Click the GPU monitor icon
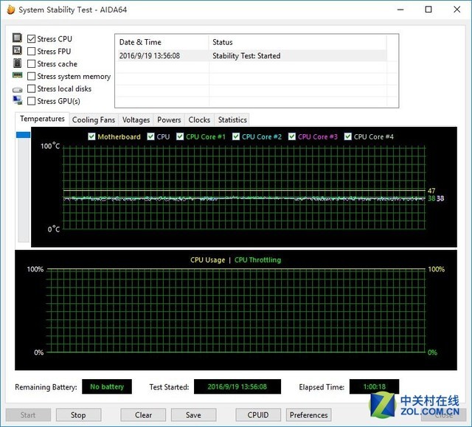 coord(18,100)
